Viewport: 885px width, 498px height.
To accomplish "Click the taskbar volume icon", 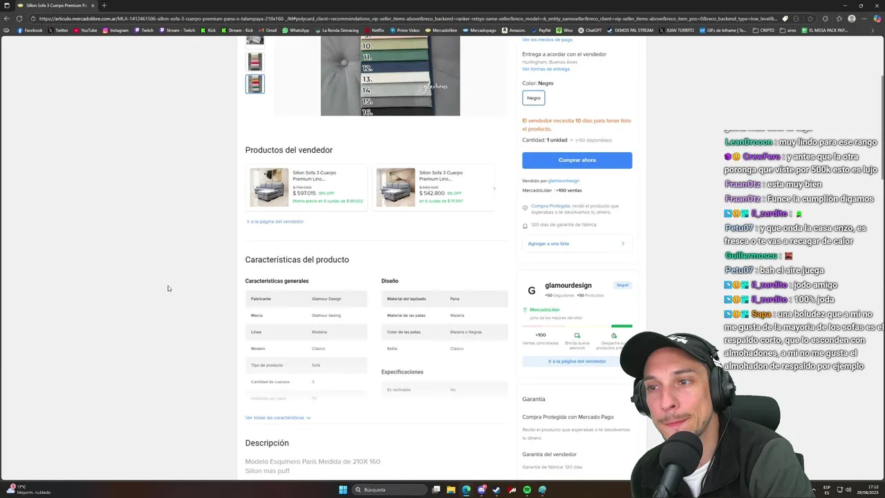I will [849, 490].
